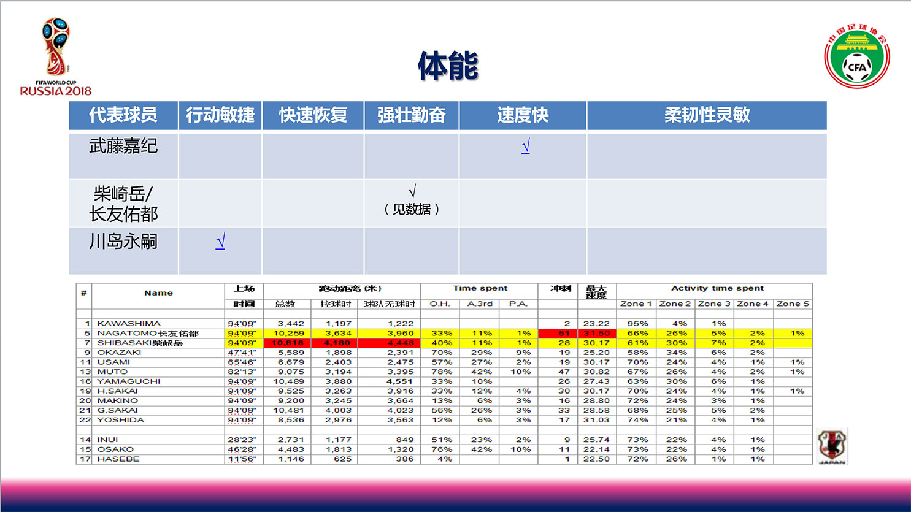Click the red 10,818 total distance cell
Image resolution: width=911 pixels, height=512 pixels.
point(287,343)
